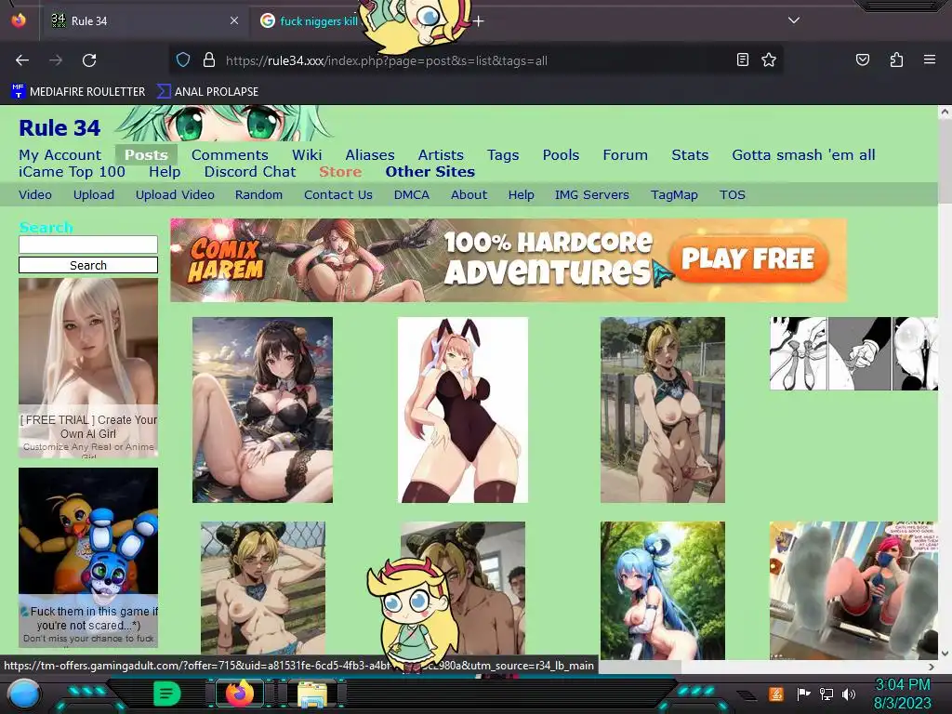This screenshot has width=952, height=714.
Task: Toggle reader view icon in address bar
Action: click(x=742, y=59)
